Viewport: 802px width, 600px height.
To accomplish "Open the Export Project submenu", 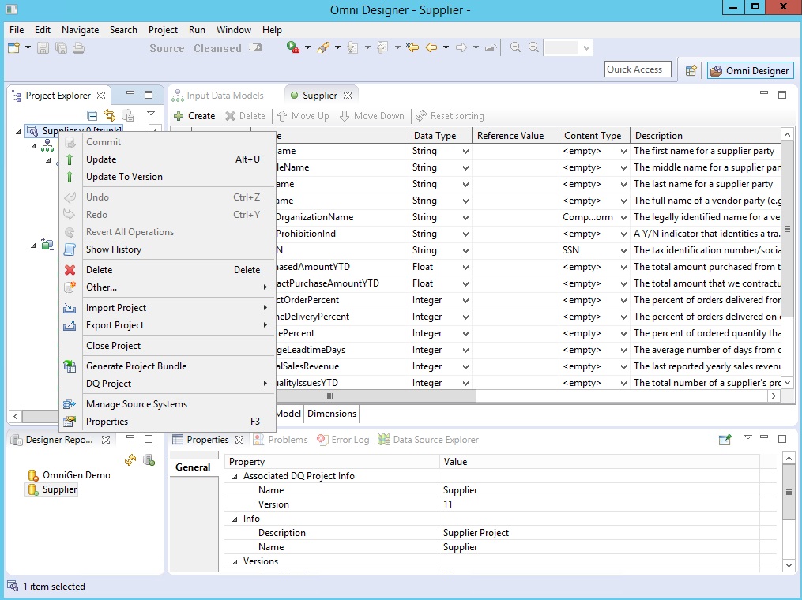I will pos(168,325).
